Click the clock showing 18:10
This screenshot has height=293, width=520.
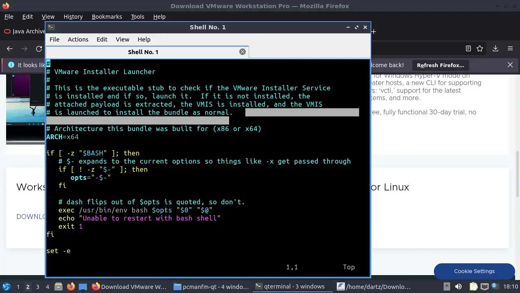click(x=510, y=286)
